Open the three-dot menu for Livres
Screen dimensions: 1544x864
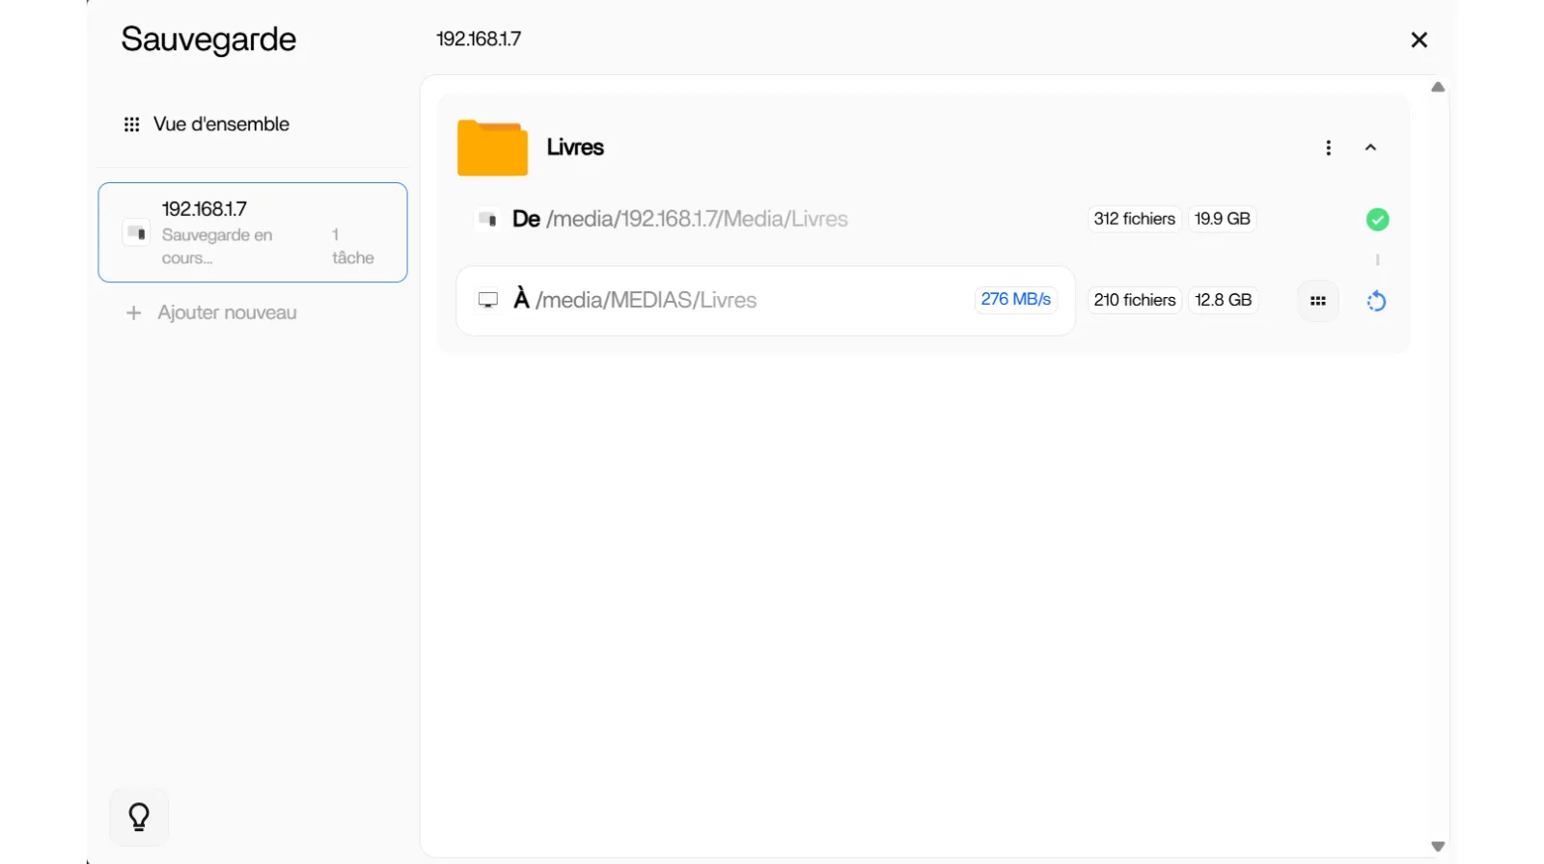(1329, 148)
